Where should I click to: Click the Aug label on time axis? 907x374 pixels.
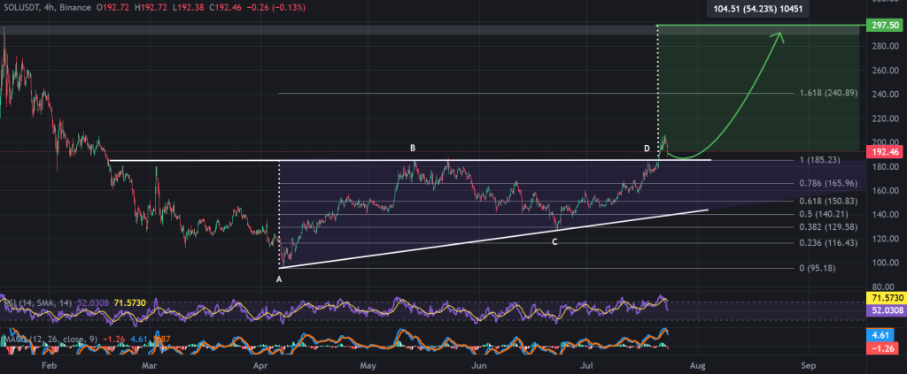pos(697,363)
